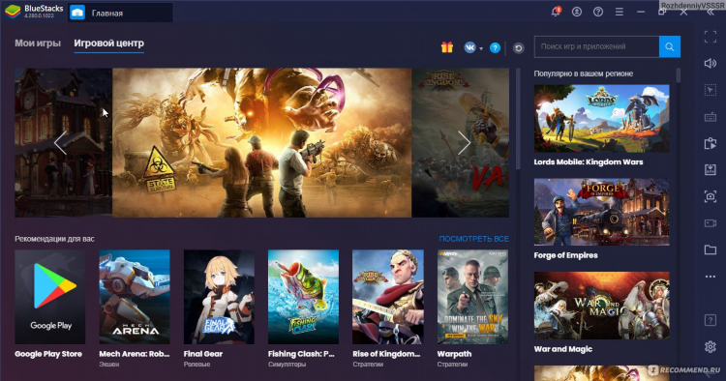Open the settings gear in sidebar
Screen dimensions: 726x381
pos(711,346)
